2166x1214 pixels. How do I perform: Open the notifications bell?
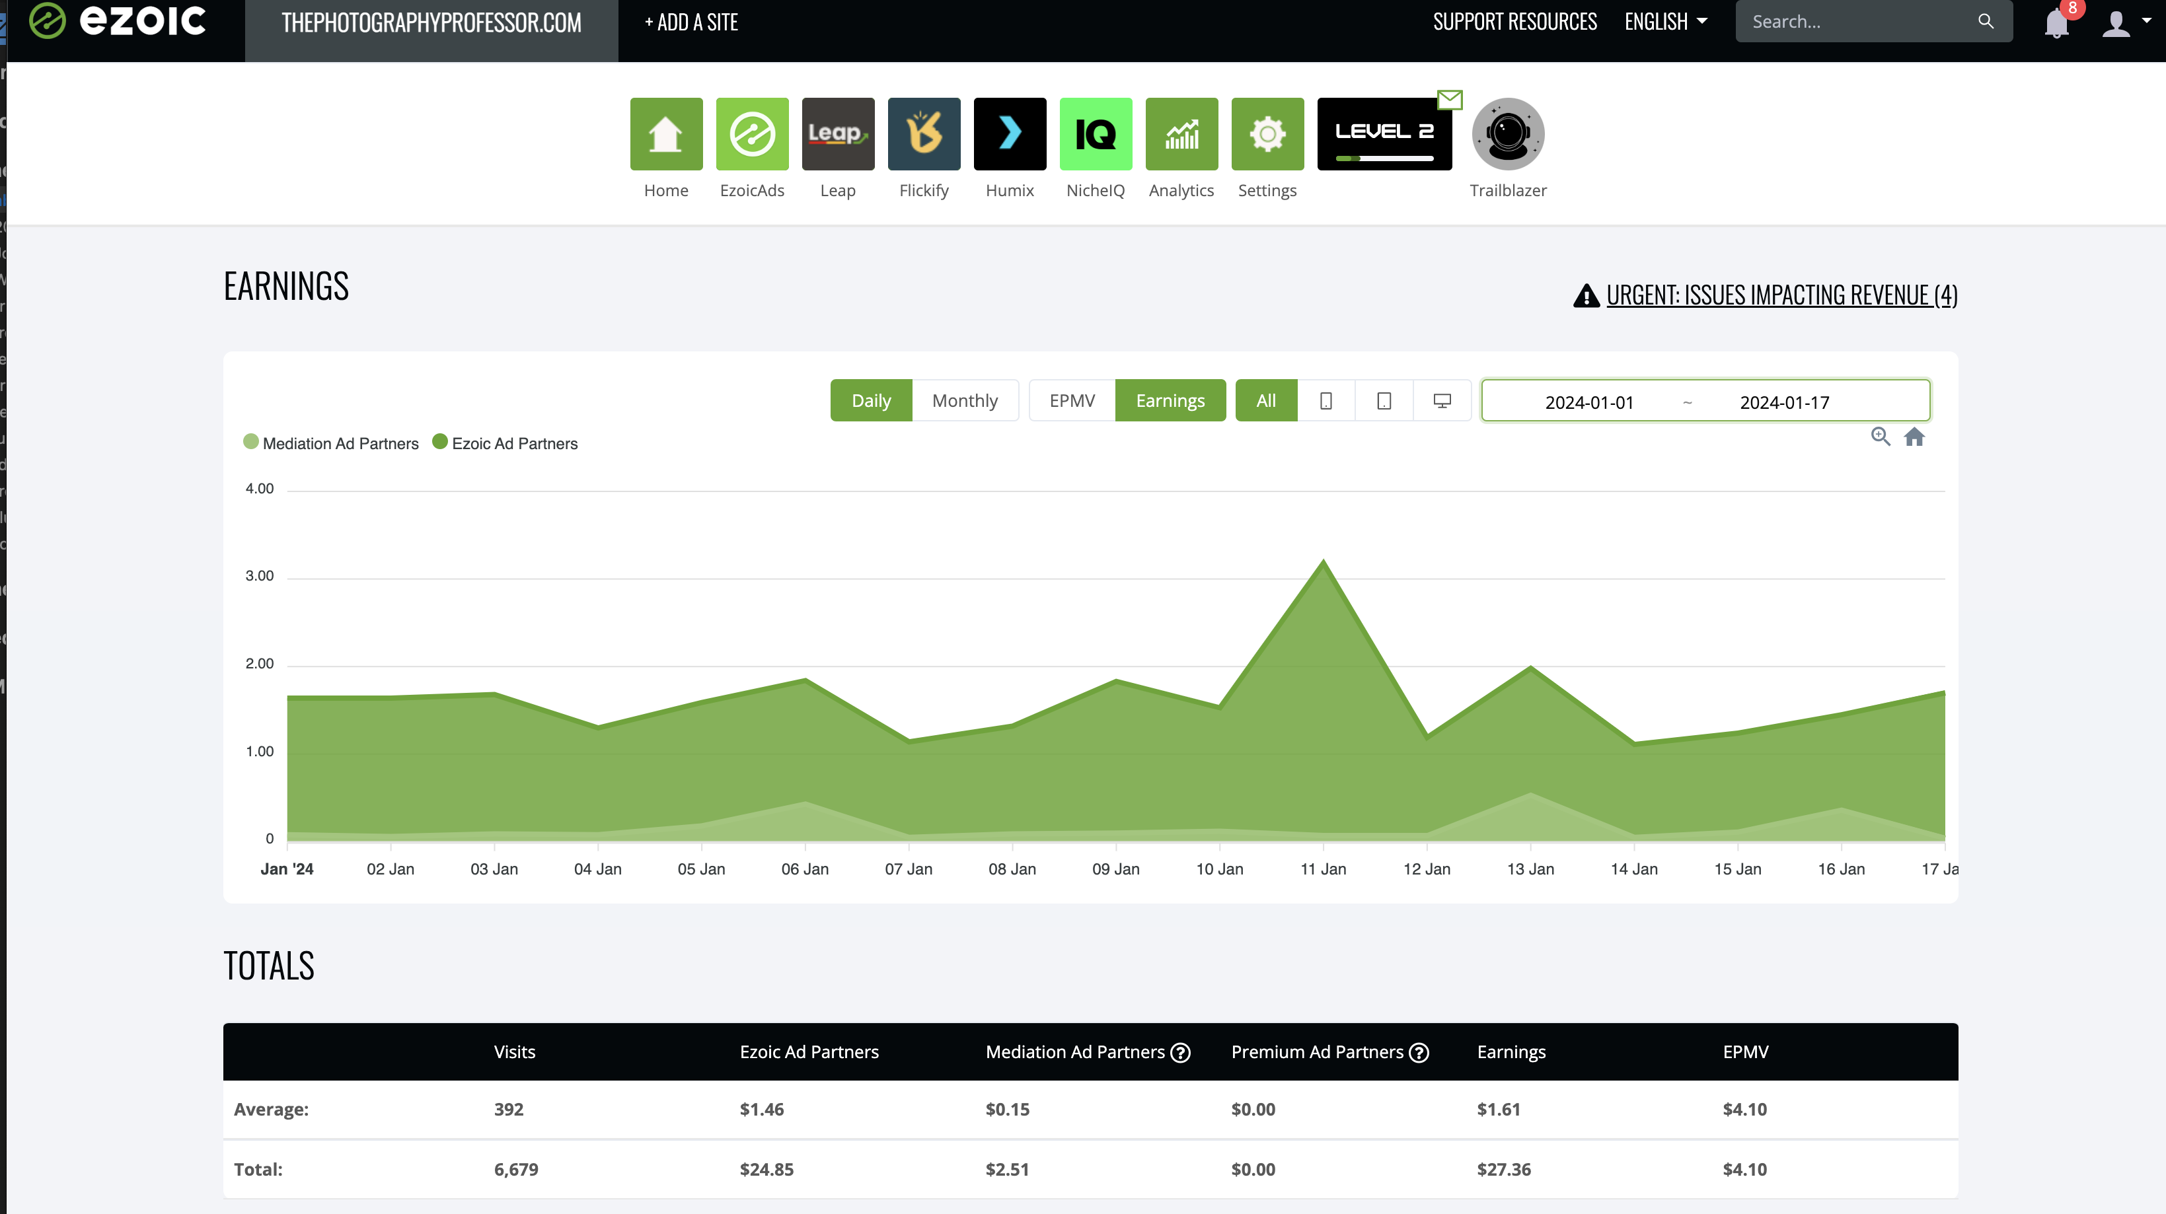click(2056, 22)
